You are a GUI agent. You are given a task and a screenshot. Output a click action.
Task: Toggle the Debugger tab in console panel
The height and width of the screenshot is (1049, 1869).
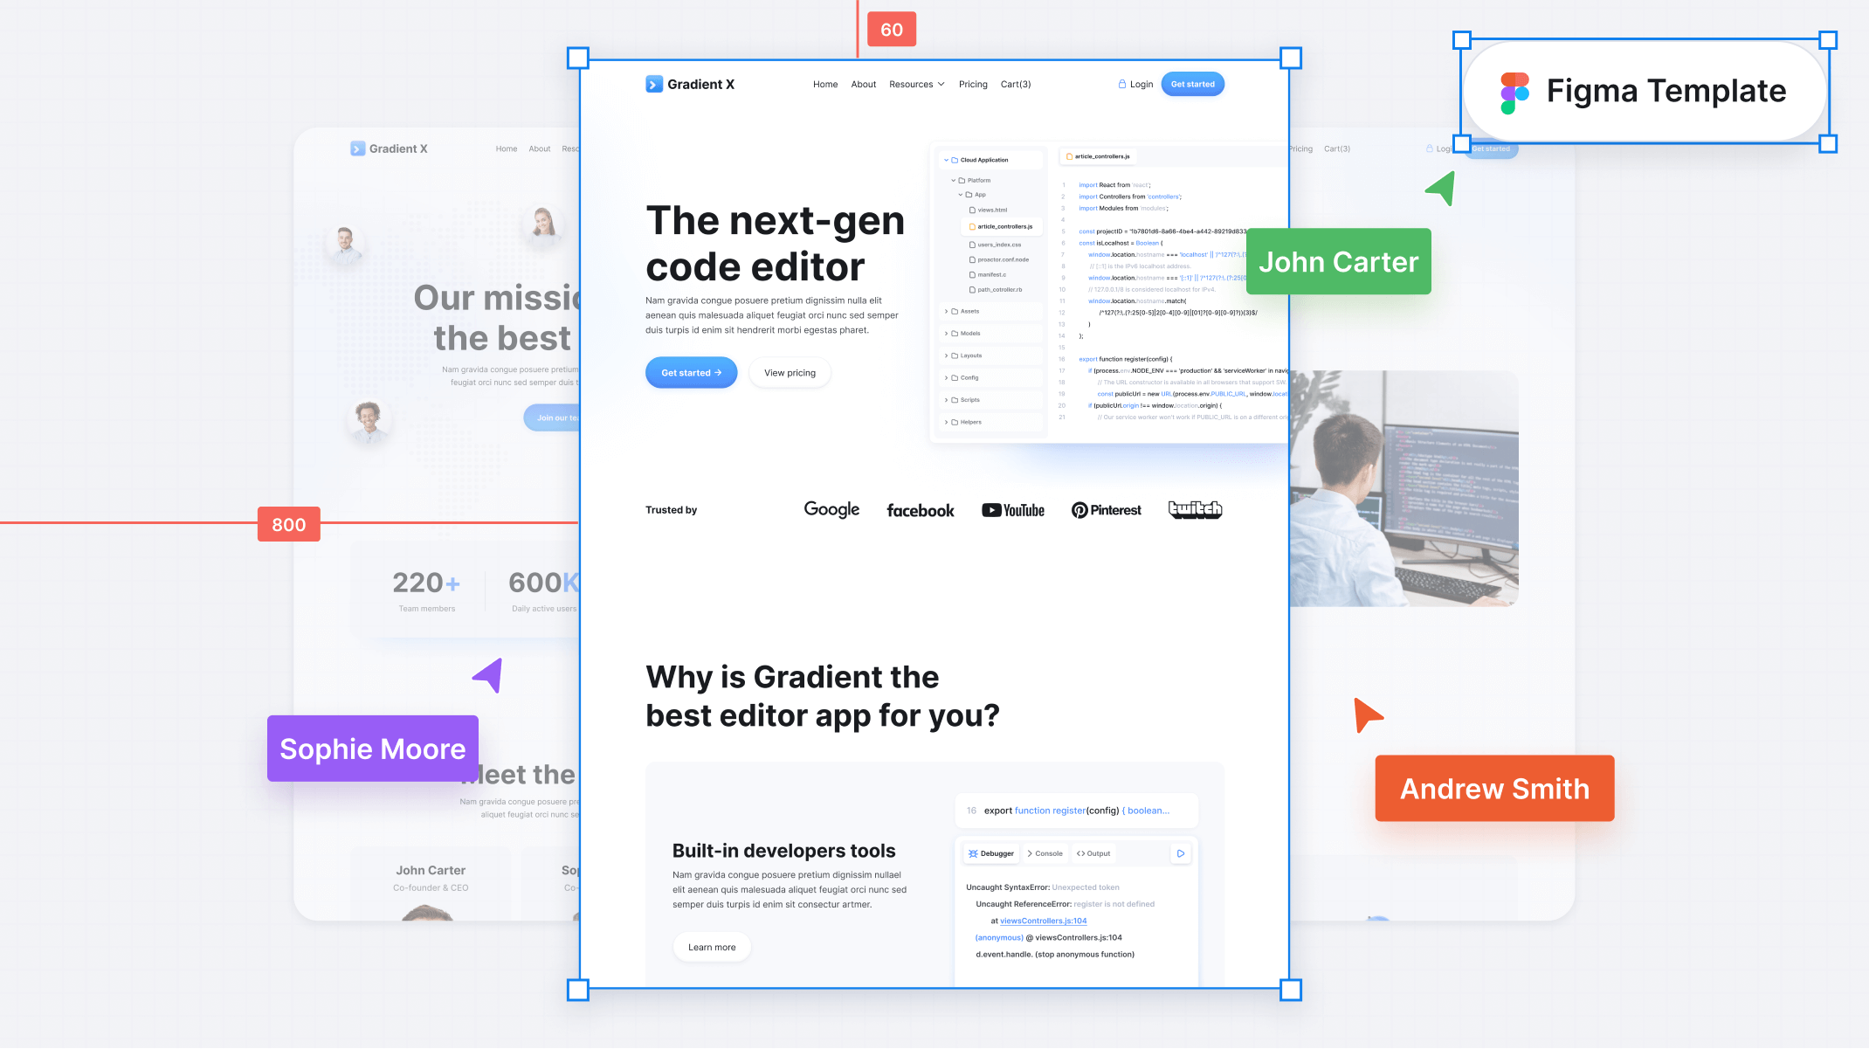(991, 852)
